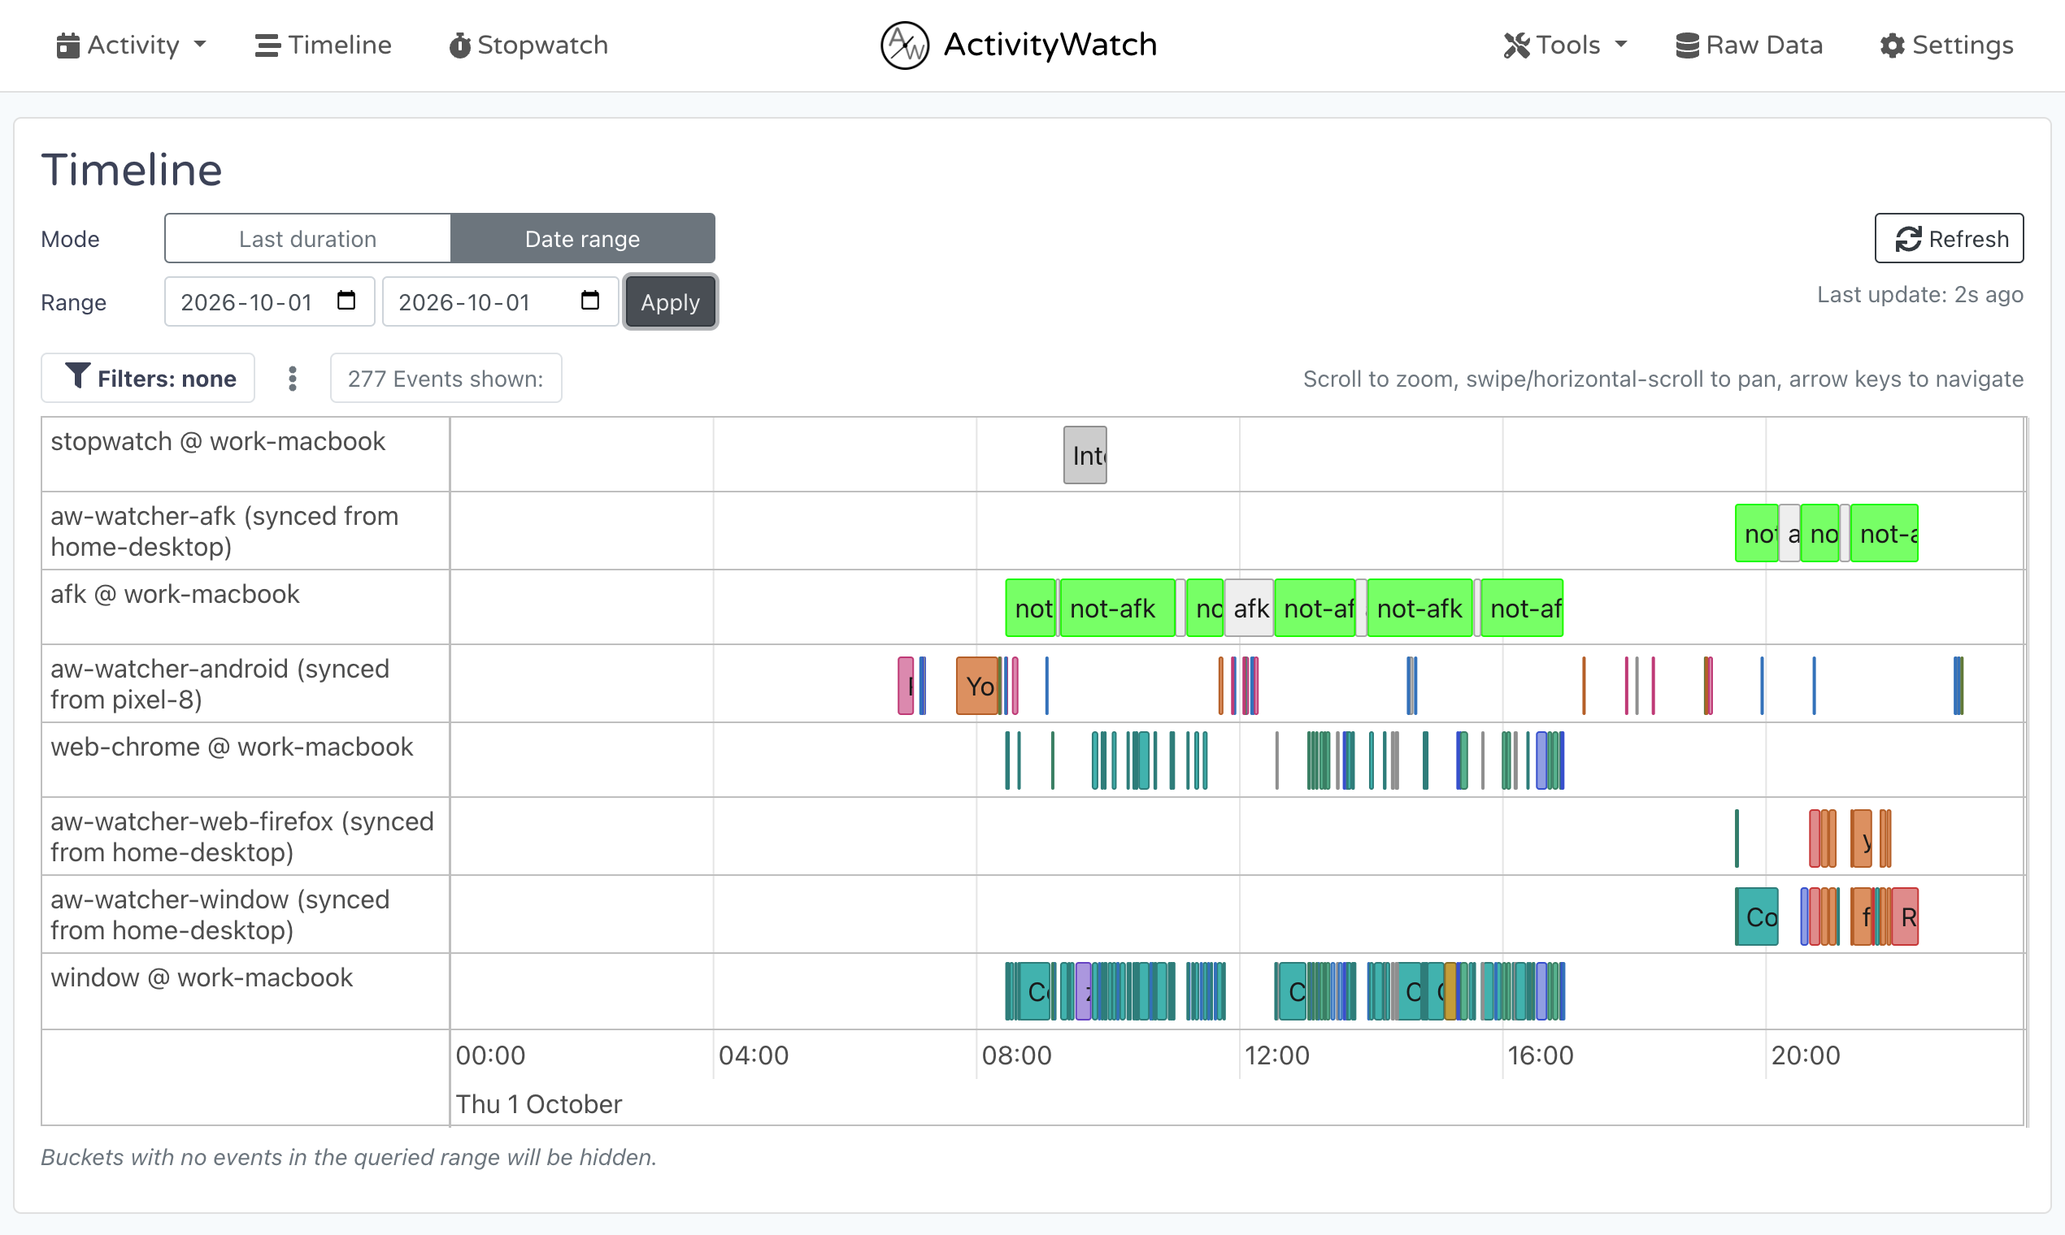Click the 277 Events shown box
2065x1235 pixels.
pyautogui.click(x=446, y=379)
